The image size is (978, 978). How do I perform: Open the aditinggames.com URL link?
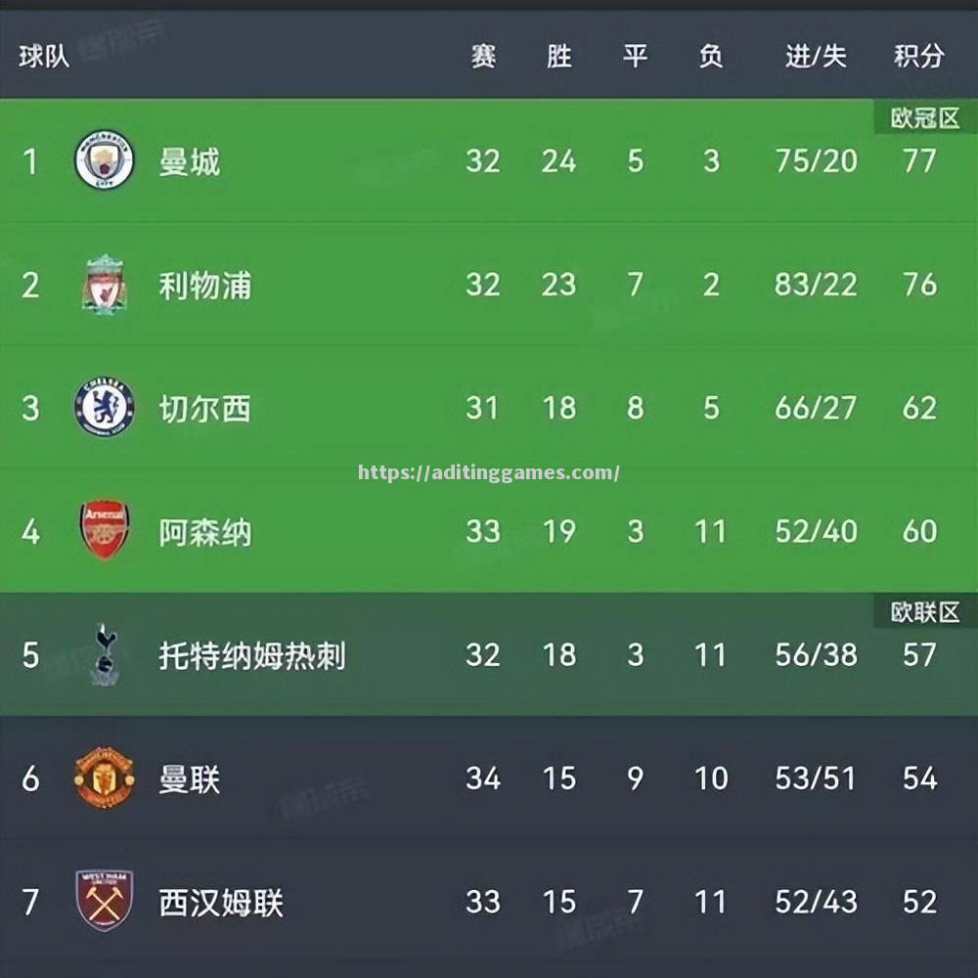[x=489, y=473]
